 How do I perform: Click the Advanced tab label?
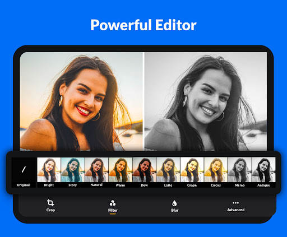[x=236, y=210]
